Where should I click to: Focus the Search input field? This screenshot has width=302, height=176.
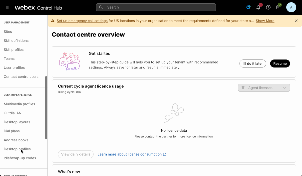tap(156, 7)
